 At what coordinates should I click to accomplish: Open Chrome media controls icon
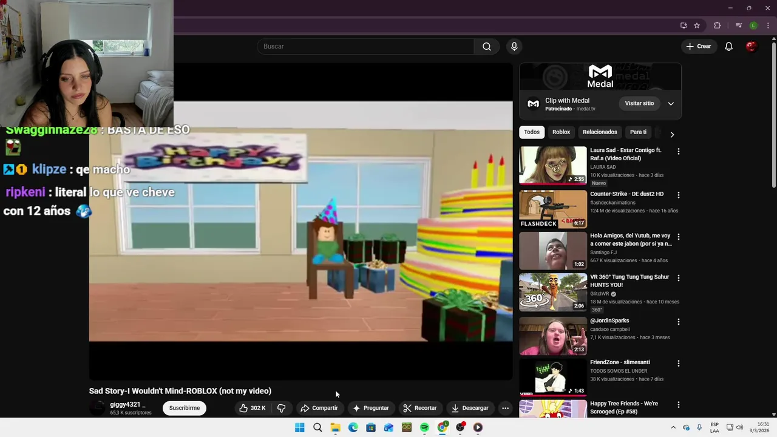tap(739, 25)
